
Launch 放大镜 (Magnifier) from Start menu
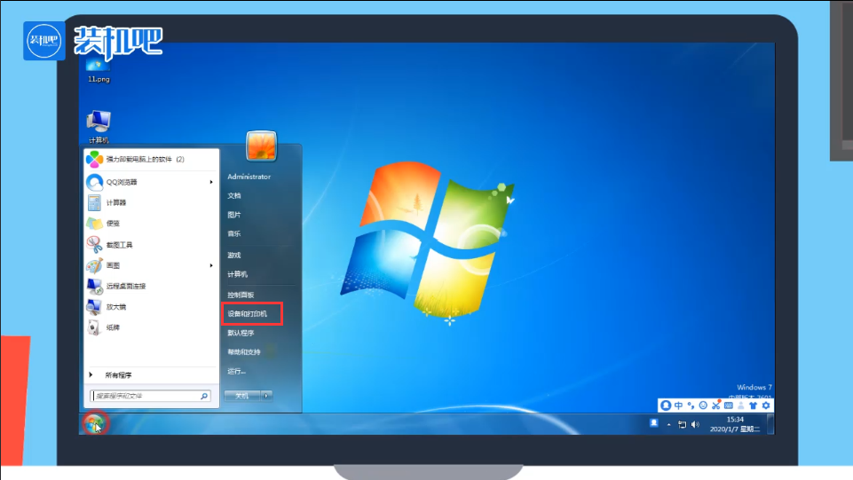tap(115, 307)
